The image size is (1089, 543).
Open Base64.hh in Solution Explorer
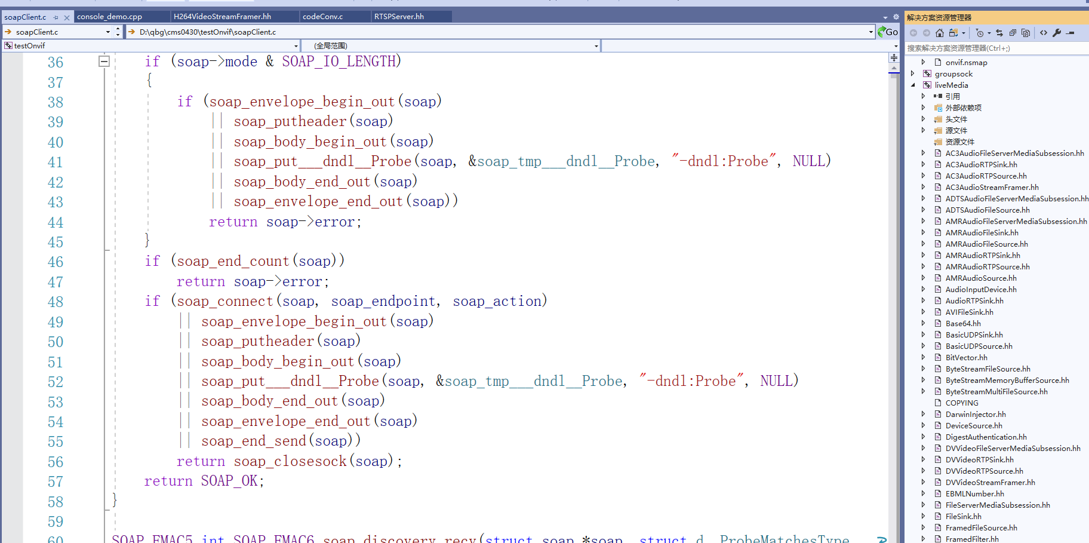(x=962, y=323)
